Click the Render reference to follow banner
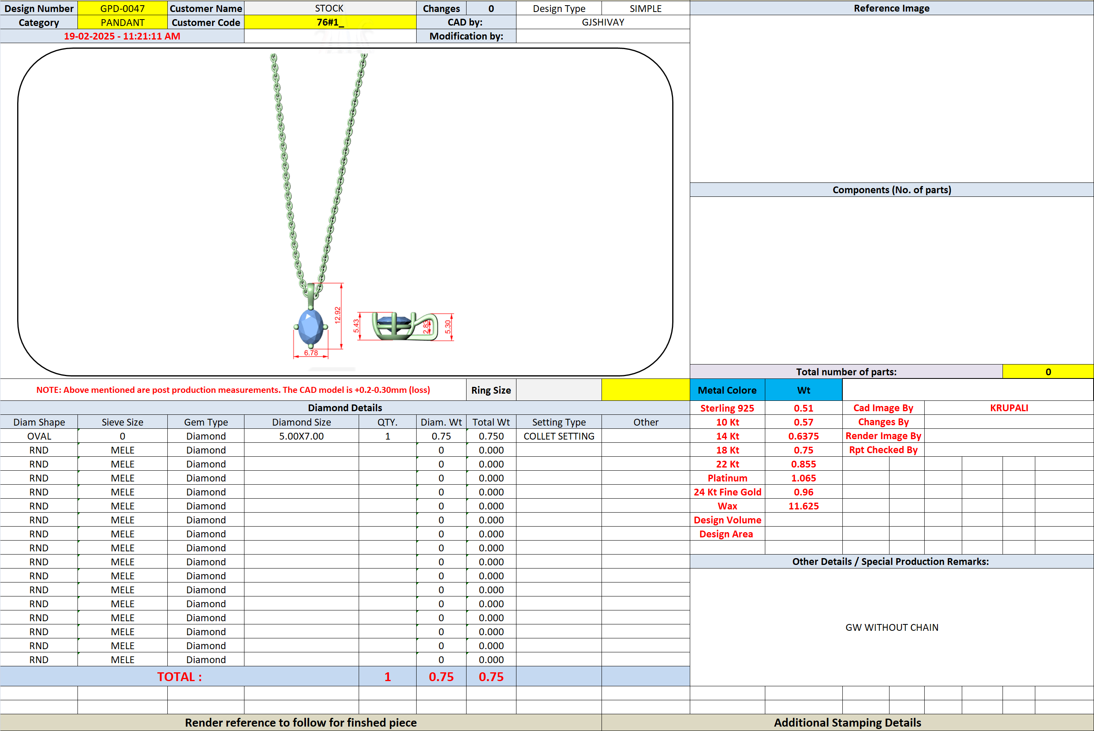This screenshot has width=1094, height=731. 301,723
